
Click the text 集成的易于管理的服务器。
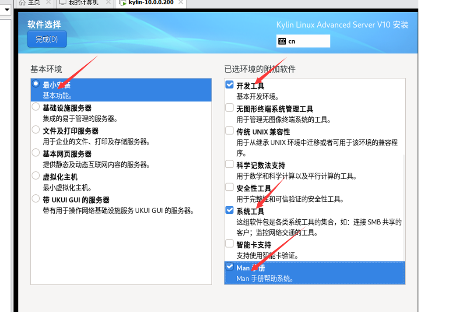pyautogui.click(x=80, y=119)
